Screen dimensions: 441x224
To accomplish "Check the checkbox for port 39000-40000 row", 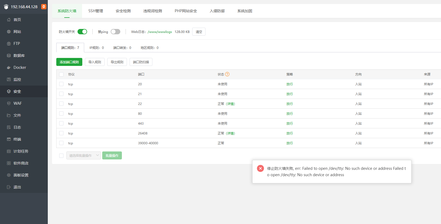I will 61,143.
